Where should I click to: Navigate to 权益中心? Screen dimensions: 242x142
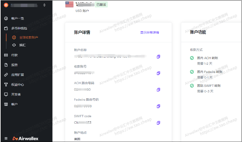(x=17, y=85)
